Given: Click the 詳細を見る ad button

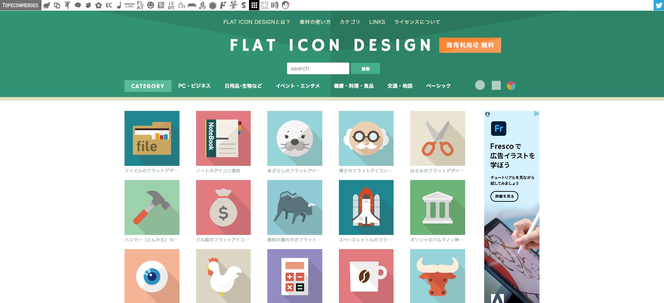Looking at the screenshot, I should pos(504,196).
